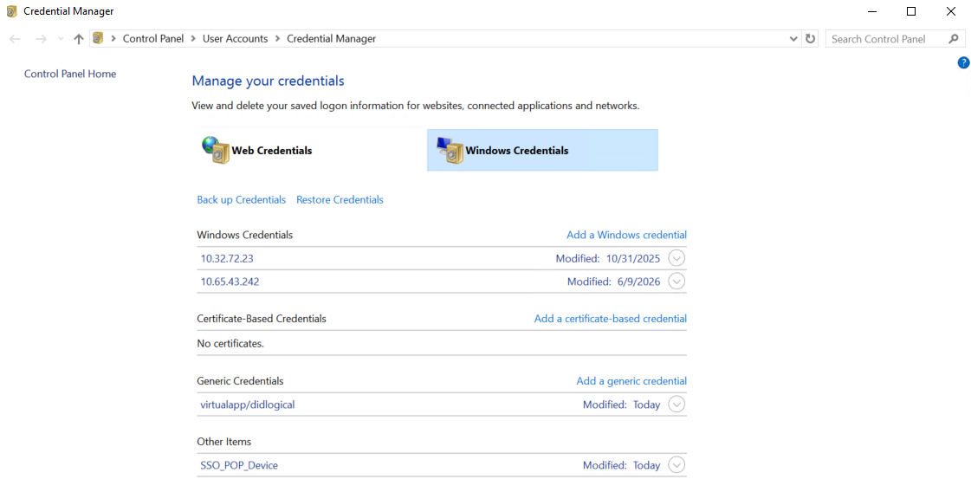
Task: Open Help with the question mark icon
Action: [963, 62]
